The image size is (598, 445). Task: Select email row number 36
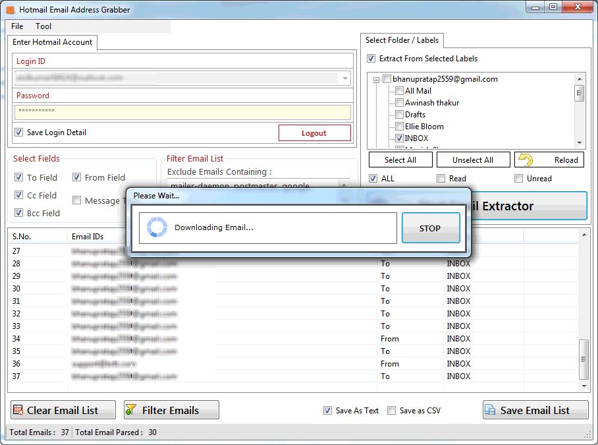pyautogui.click(x=293, y=364)
